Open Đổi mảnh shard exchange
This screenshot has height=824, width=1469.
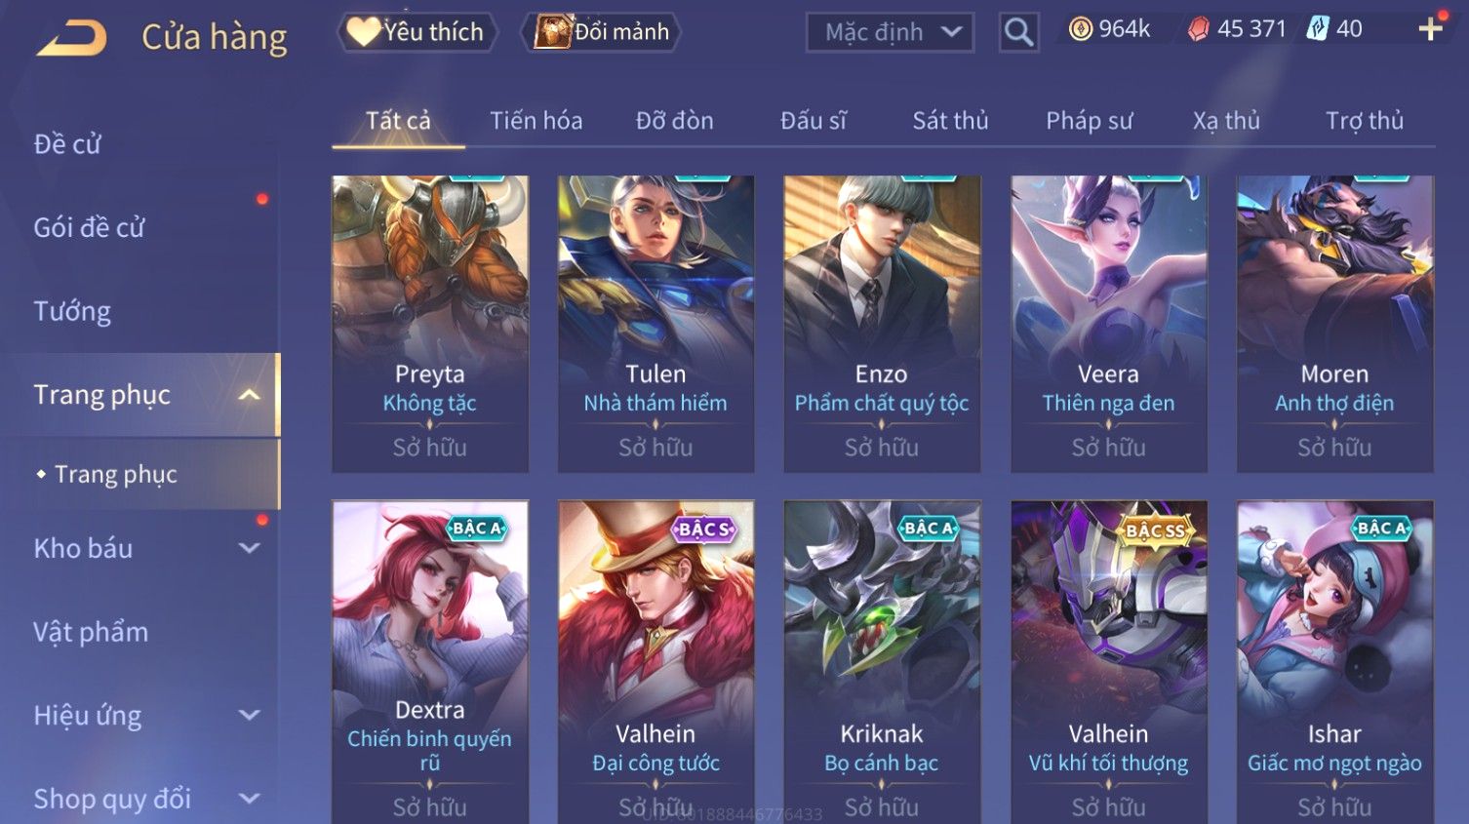coord(601,32)
